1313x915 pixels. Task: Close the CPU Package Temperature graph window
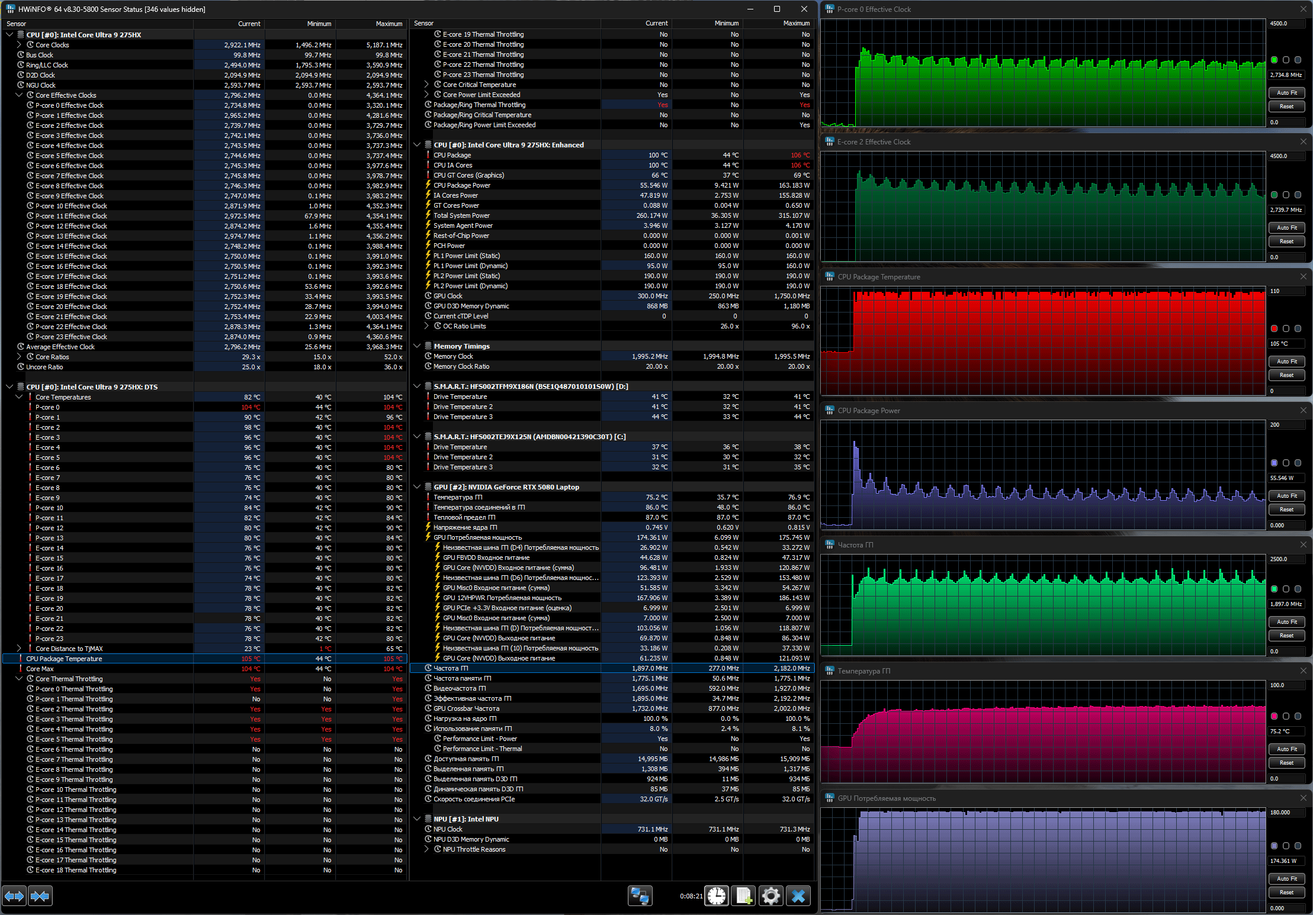[1303, 276]
